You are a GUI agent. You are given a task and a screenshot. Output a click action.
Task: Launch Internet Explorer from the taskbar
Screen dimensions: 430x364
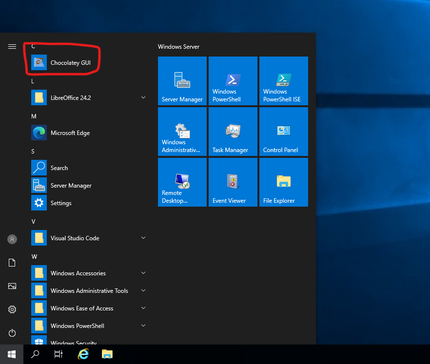click(x=83, y=354)
